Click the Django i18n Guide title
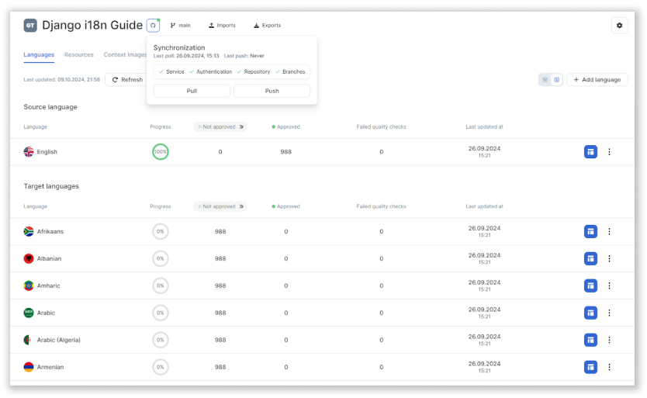The height and width of the screenshot is (398, 647). [x=92, y=25]
